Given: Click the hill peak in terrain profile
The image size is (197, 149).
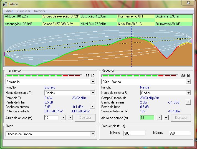Looking at the screenshot, I should [132, 37].
